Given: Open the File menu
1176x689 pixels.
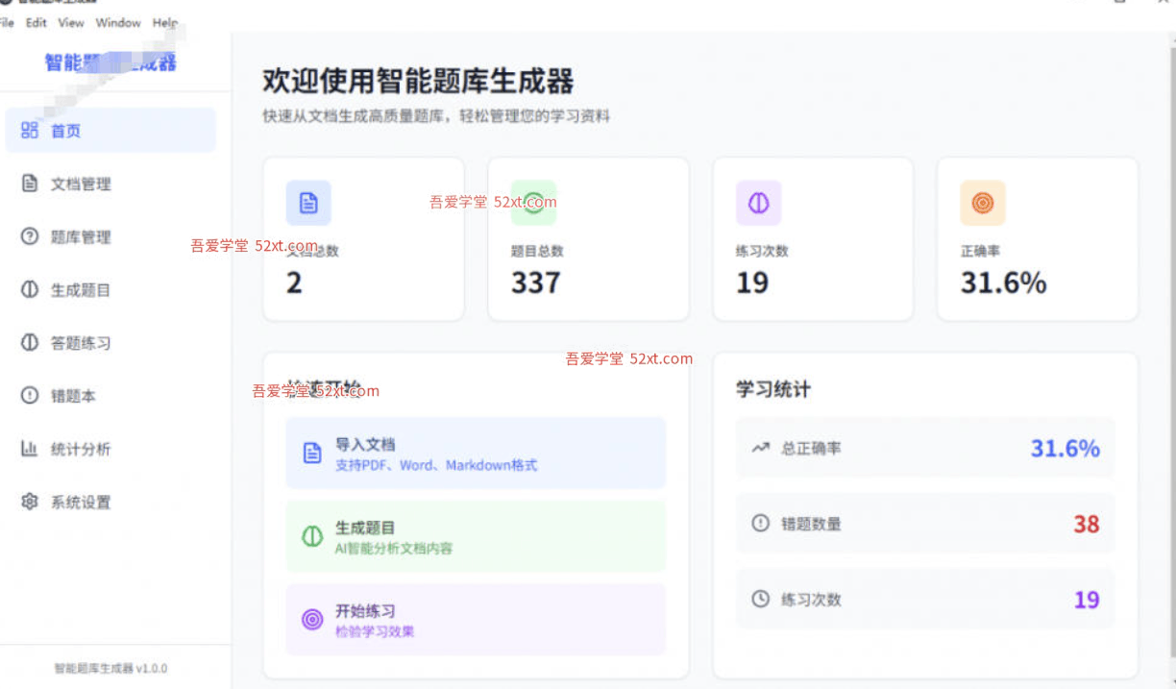Looking at the screenshot, I should [x=8, y=22].
